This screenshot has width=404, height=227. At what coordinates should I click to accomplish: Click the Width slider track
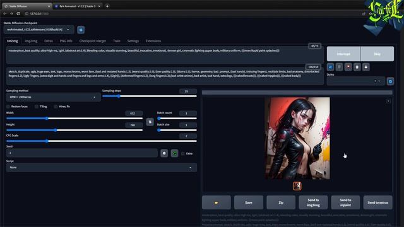coord(74,119)
